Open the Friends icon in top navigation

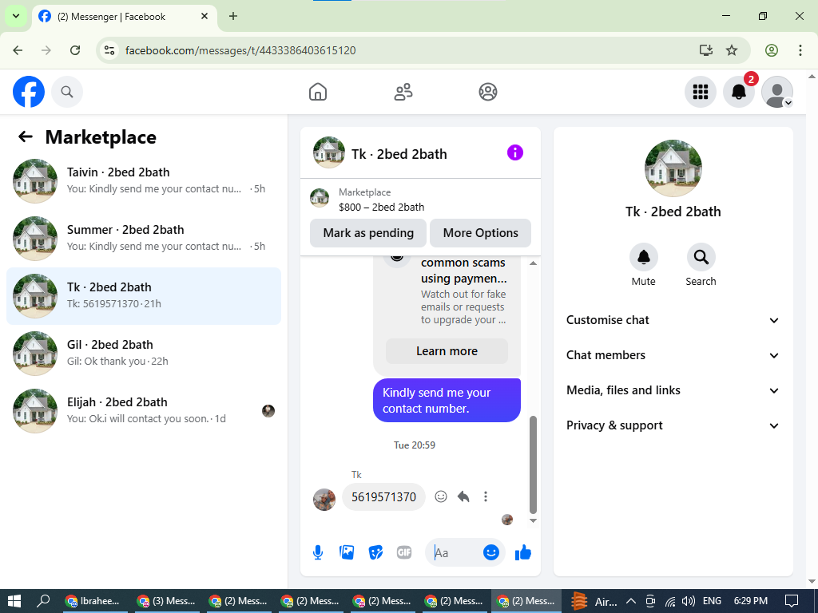(x=403, y=92)
